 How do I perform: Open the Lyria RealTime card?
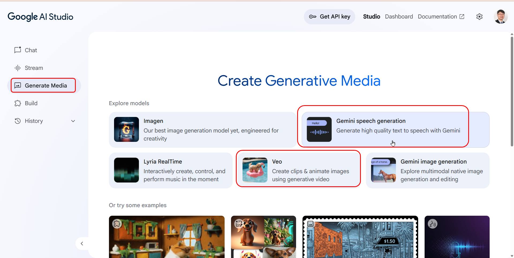click(171, 170)
